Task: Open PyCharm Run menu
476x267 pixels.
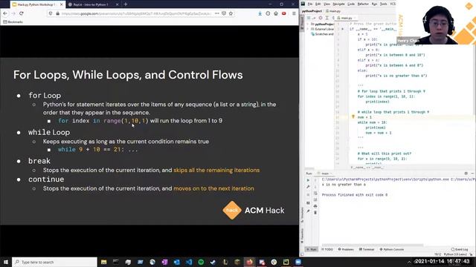Action: click(x=374, y=4)
